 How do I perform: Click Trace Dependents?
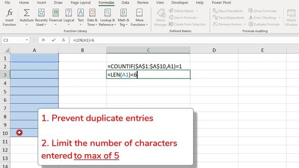(x=228, y=18)
